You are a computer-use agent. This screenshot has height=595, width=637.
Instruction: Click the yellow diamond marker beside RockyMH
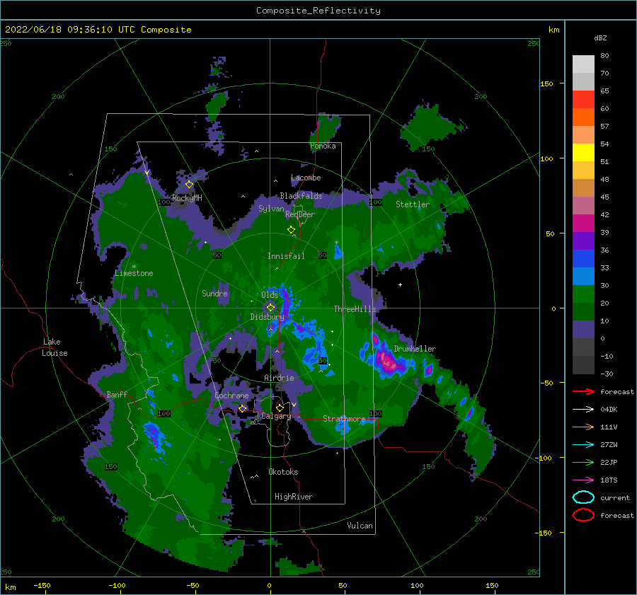[189, 185]
